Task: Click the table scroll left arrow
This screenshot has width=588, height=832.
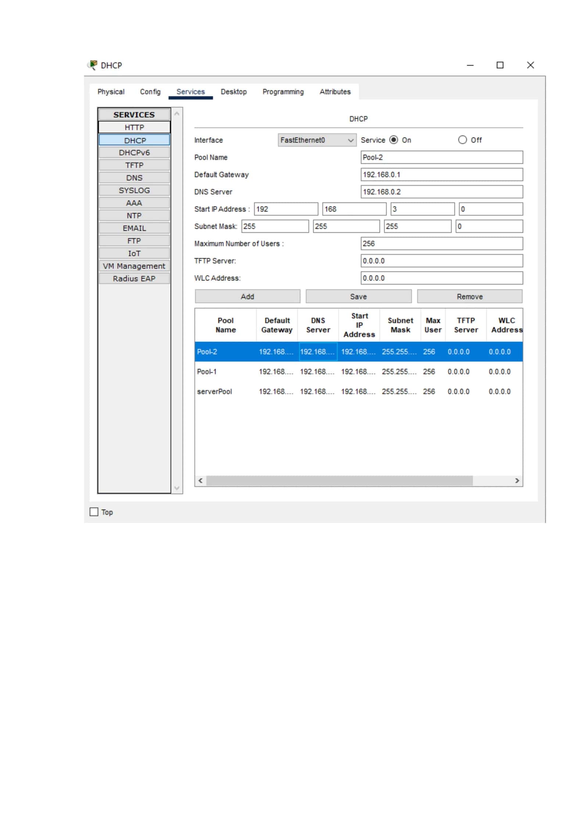Action: (200, 480)
